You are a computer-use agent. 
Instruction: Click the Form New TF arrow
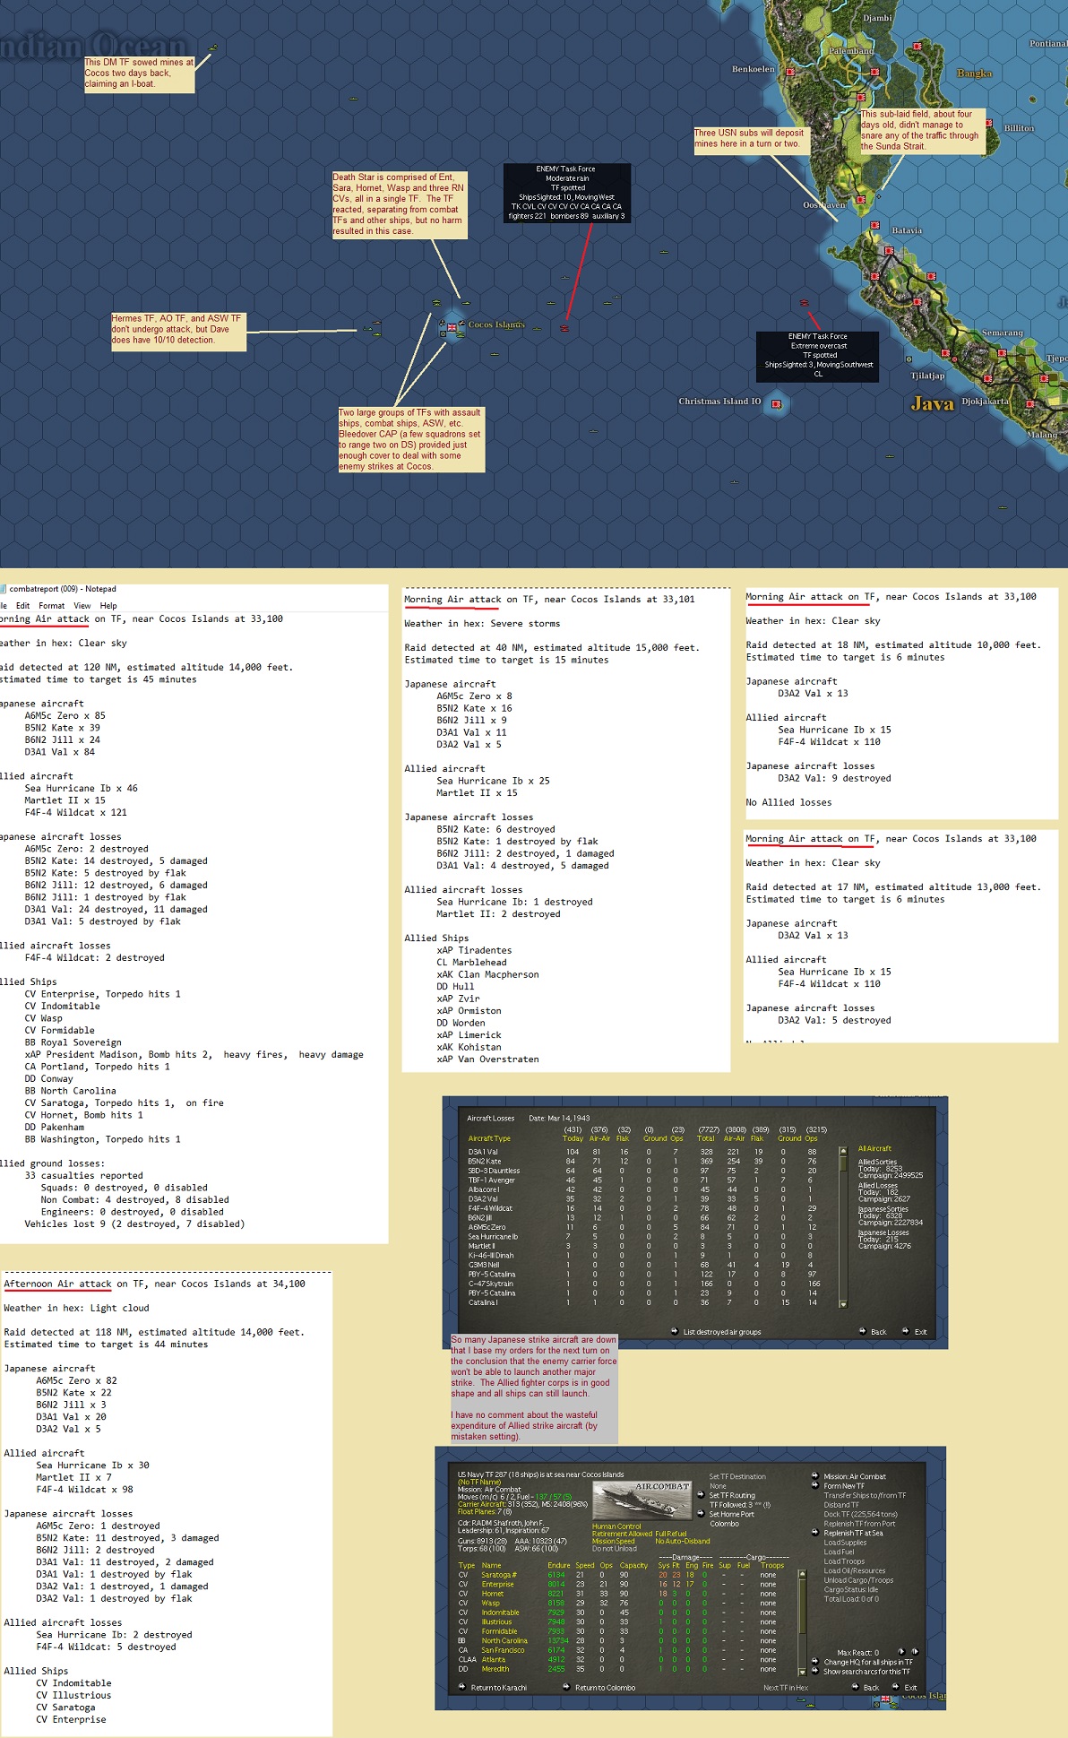[815, 1485]
